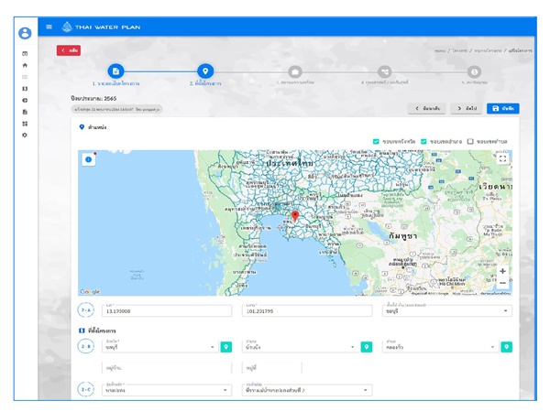Click the blue save button

[503, 109]
